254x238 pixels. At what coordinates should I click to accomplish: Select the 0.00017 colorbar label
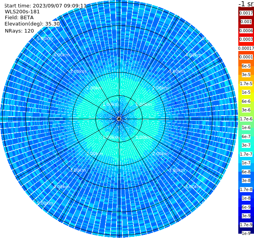pyautogui.click(x=246, y=48)
